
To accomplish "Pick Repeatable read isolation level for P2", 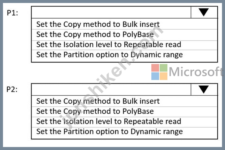I will pyautogui.click(x=124, y=122).
